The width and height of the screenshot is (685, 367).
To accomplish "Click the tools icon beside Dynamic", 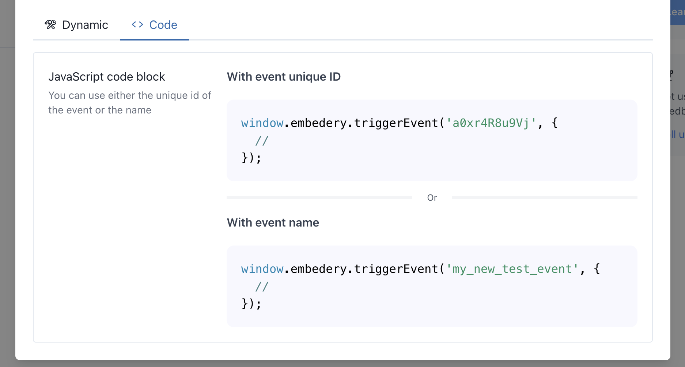I will [50, 24].
